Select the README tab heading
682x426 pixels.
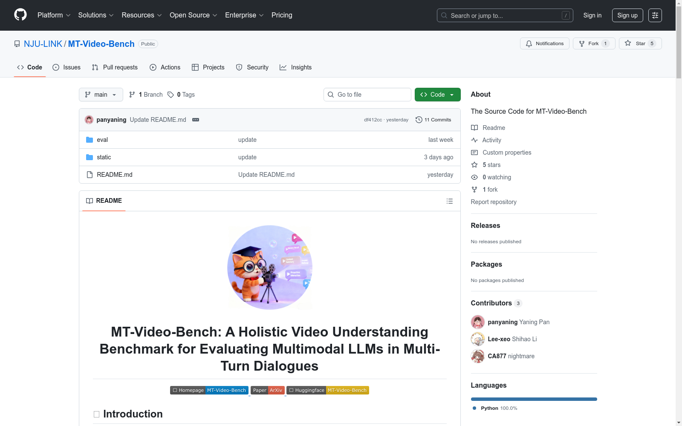pos(104,201)
